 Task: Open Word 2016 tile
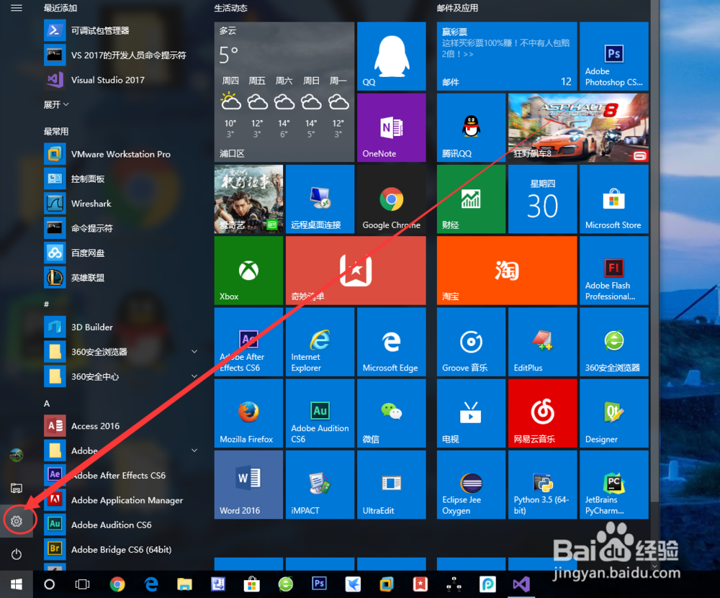point(248,484)
